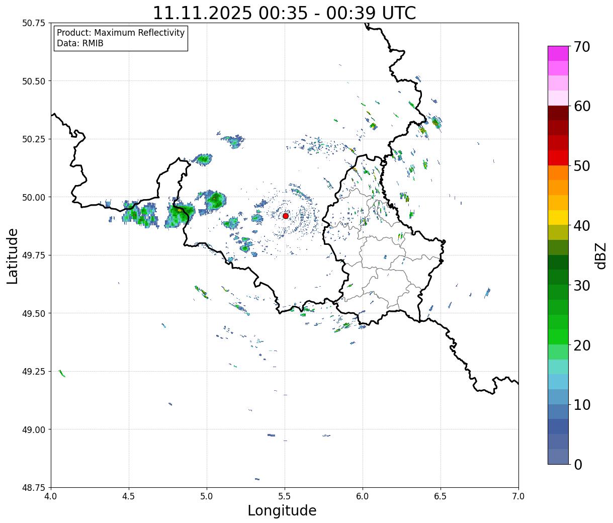Click the colorbar tick label 20
The image size is (613, 523).
click(x=581, y=345)
